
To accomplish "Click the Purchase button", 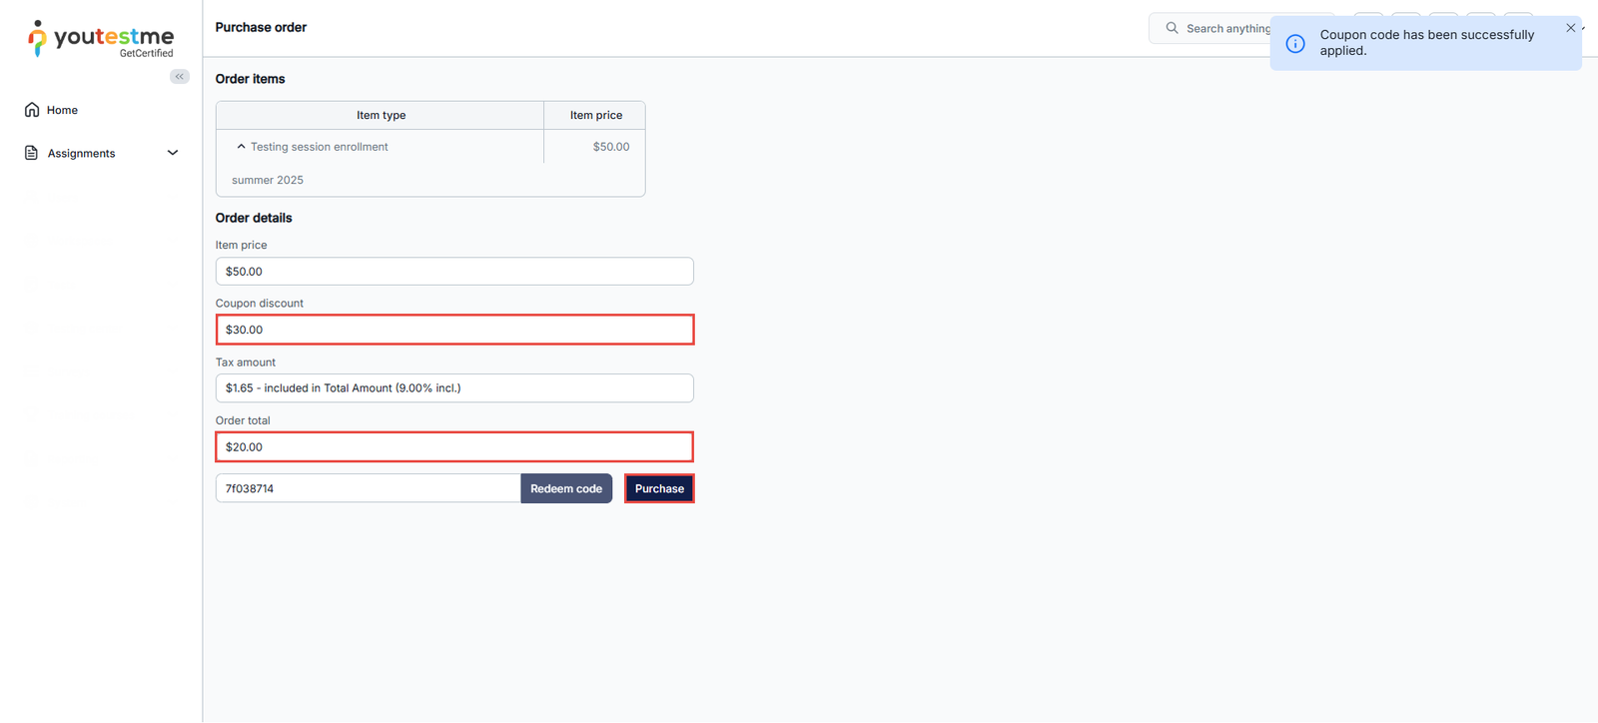I will click(659, 488).
